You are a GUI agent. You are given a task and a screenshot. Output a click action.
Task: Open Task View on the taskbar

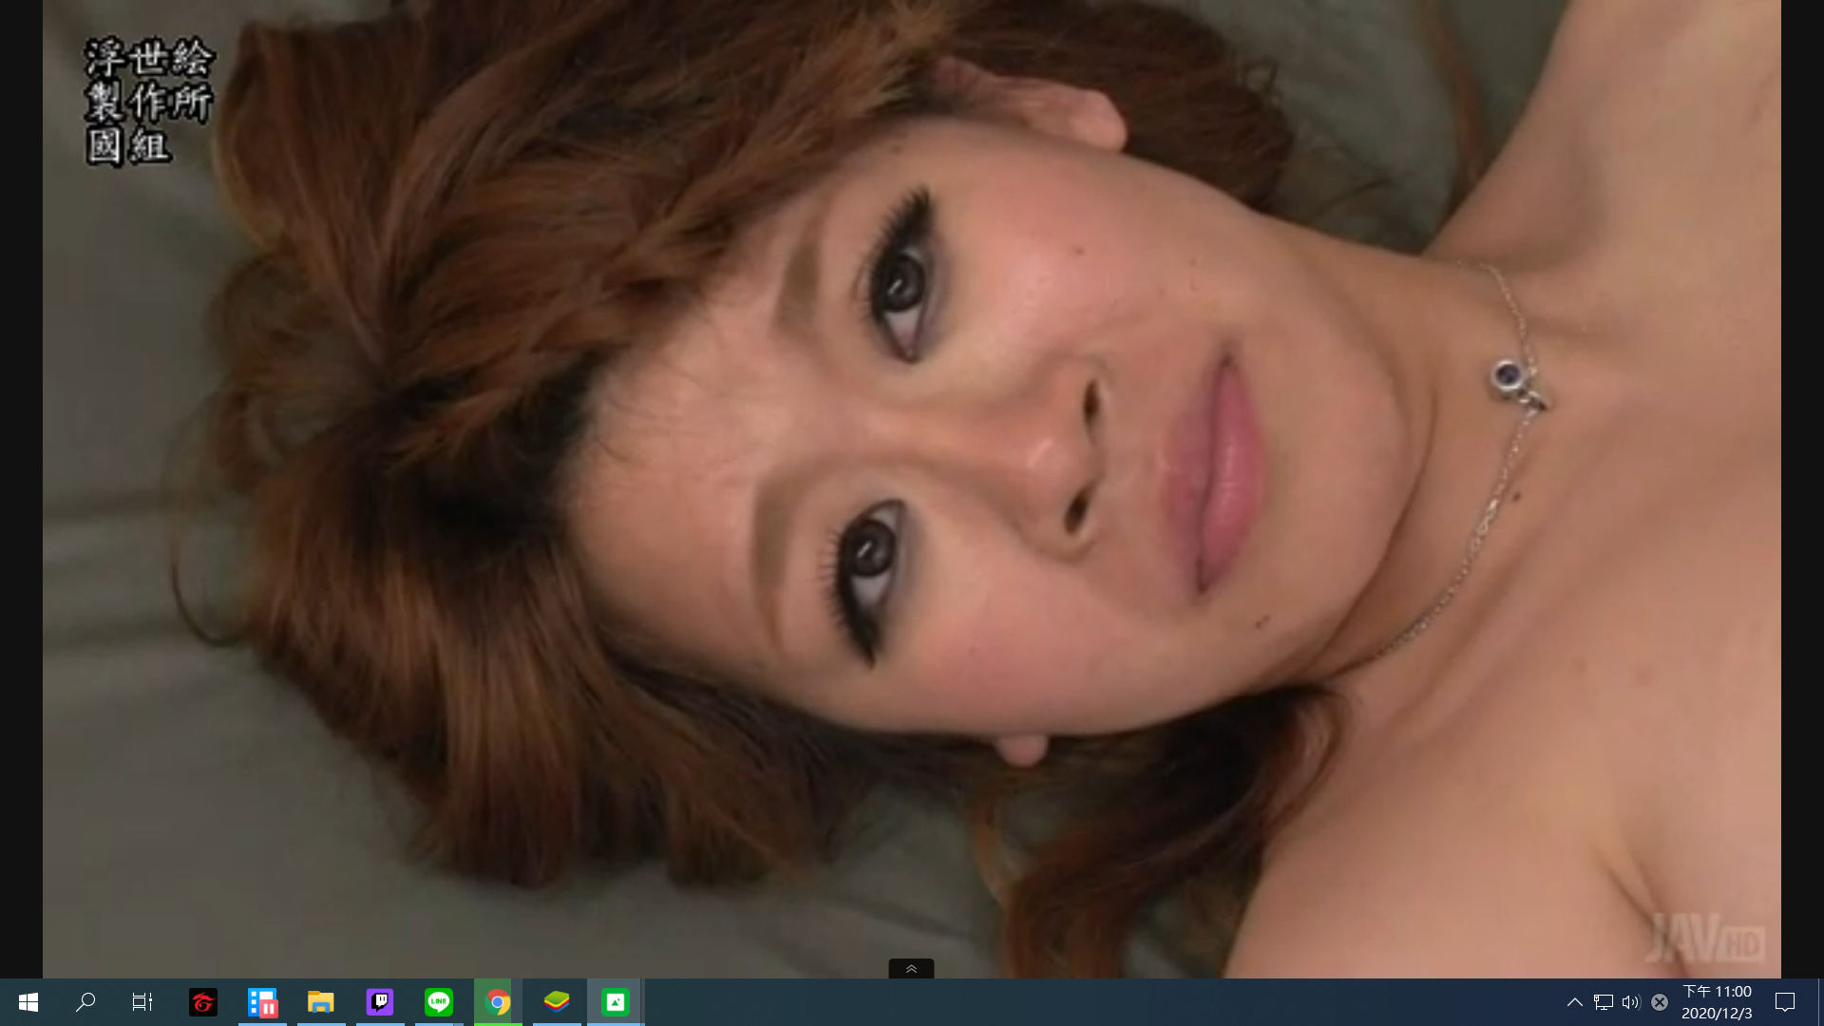[142, 1002]
